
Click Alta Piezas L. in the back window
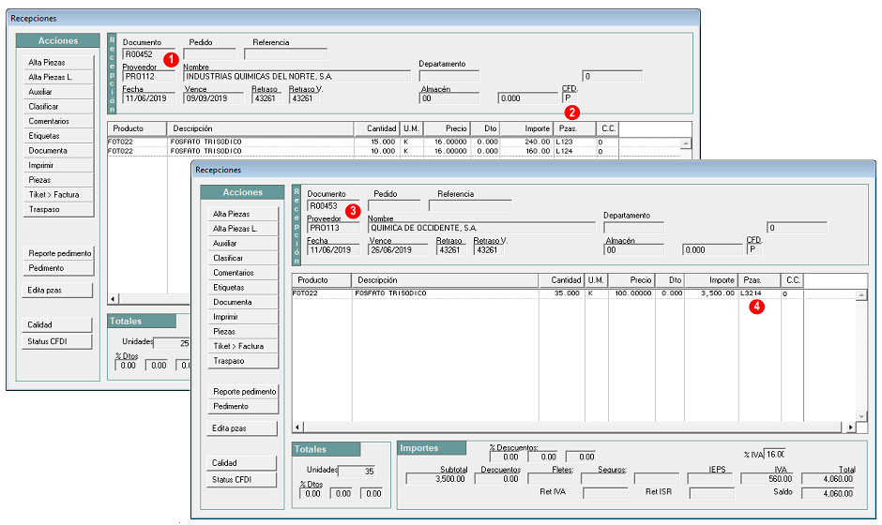pos(58,77)
